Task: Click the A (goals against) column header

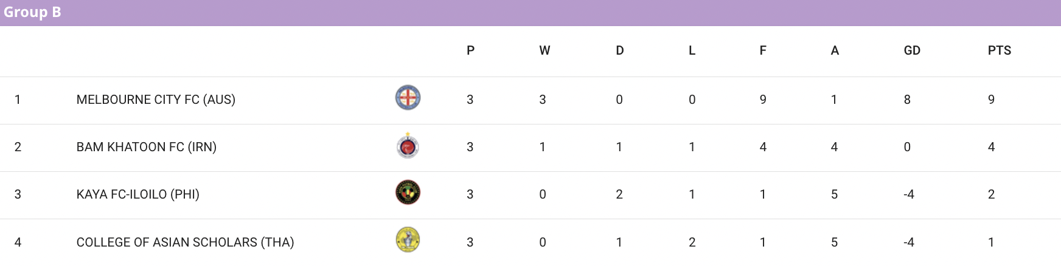Action: click(835, 50)
